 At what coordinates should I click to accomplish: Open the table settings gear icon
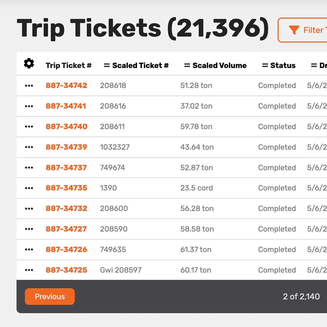[29, 64]
